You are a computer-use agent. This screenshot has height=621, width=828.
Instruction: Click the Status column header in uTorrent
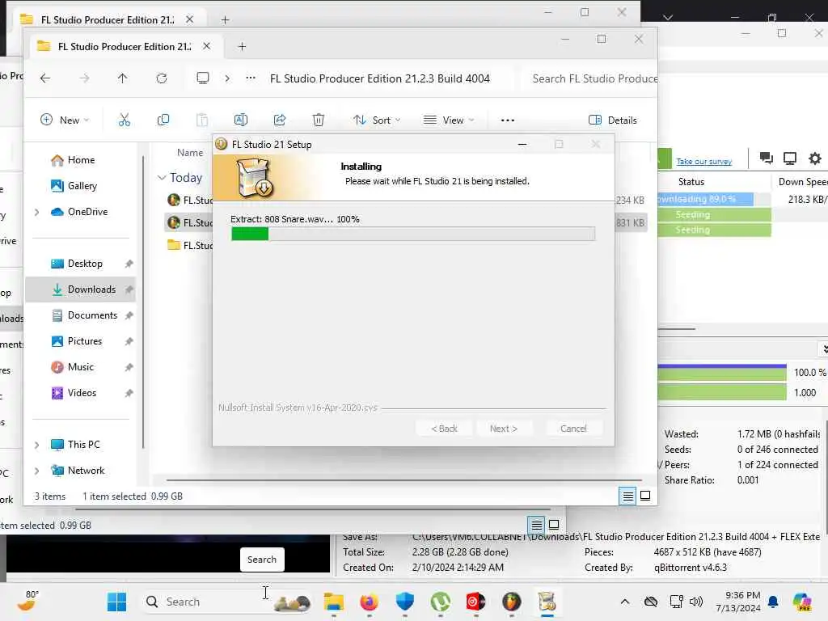click(x=691, y=182)
